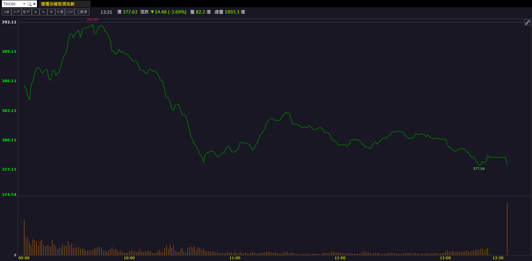532x261 pixels.
Task: Toggle the % percent scale button
Action: (x=43, y=12)
